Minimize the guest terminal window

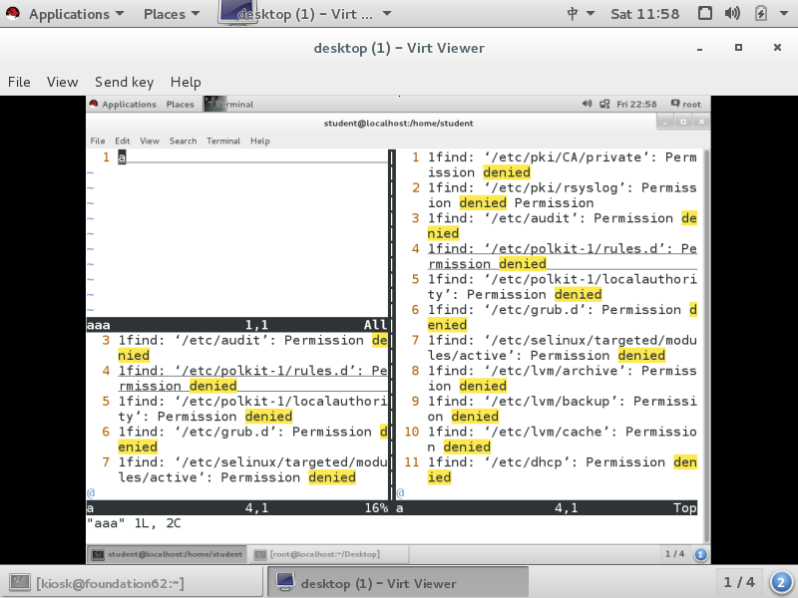(665, 122)
